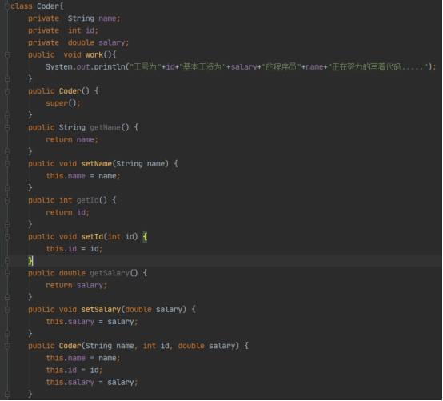Click the getSalary method name
Viewport: 443px width, 401px height.
(x=110, y=273)
